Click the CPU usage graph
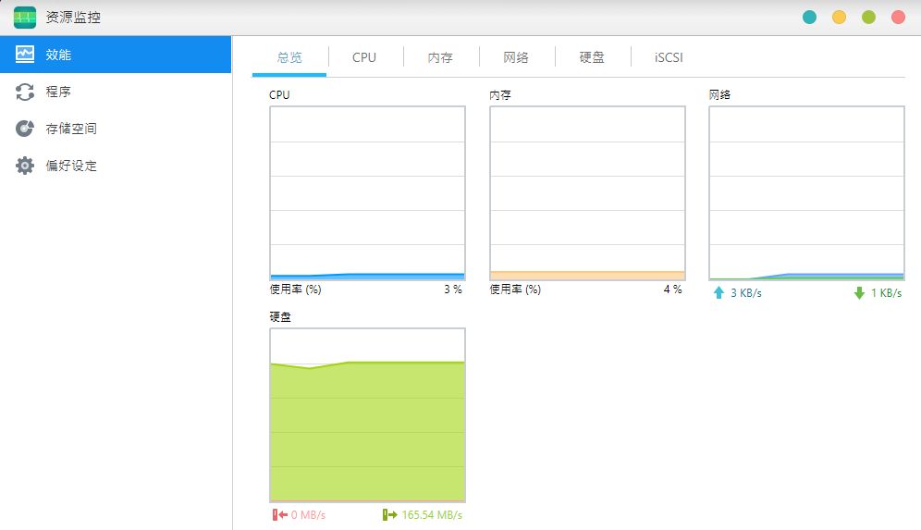The height and width of the screenshot is (530, 921). pos(368,192)
